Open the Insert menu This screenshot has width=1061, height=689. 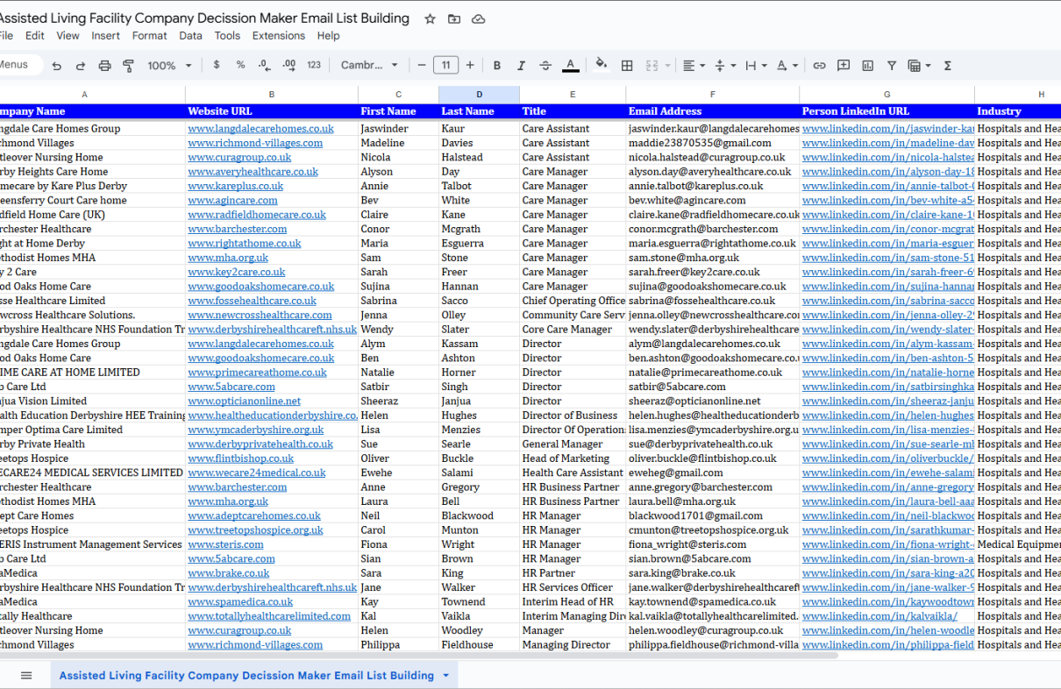pyautogui.click(x=106, y=36)
